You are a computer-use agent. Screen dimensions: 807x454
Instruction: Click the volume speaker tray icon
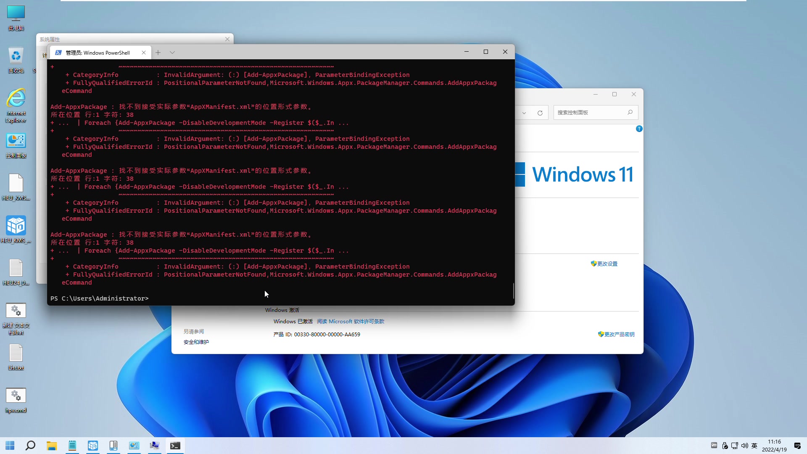click(744, 446)
